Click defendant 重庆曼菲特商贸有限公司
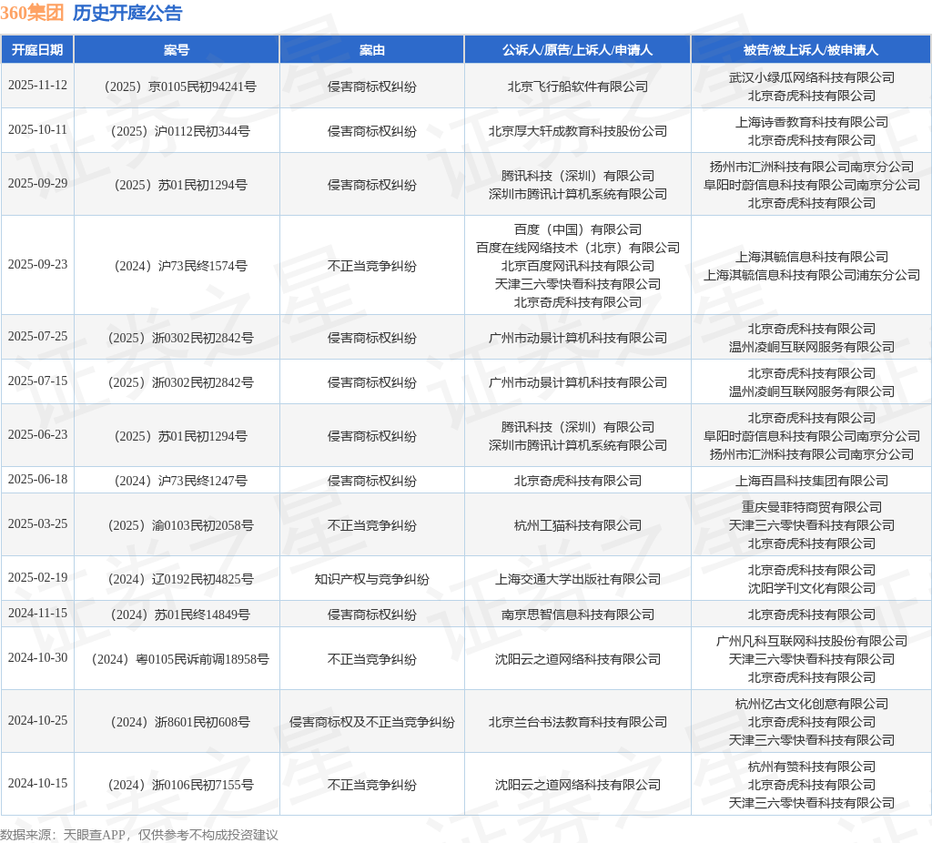 (x=811, y=507)
